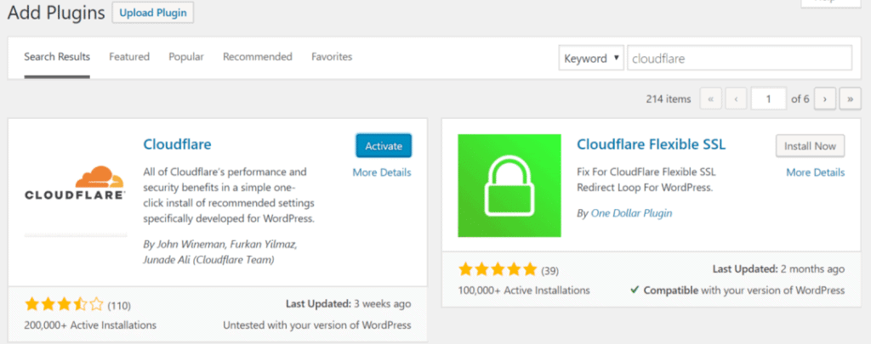This screenshot has height=344, width=871.
Task: Open More Details for Cloudflare plugin
Action: pyautogui.click(x=382, y=172)
